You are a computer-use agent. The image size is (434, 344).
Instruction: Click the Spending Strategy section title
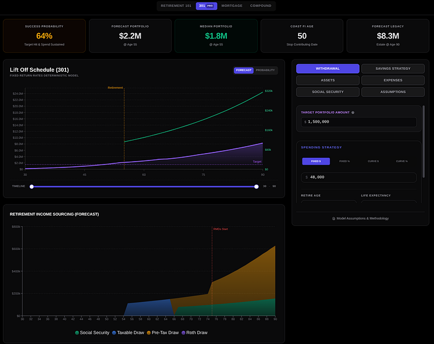click(321, 147)
